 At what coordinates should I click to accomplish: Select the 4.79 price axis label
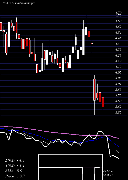coord(118,13)
